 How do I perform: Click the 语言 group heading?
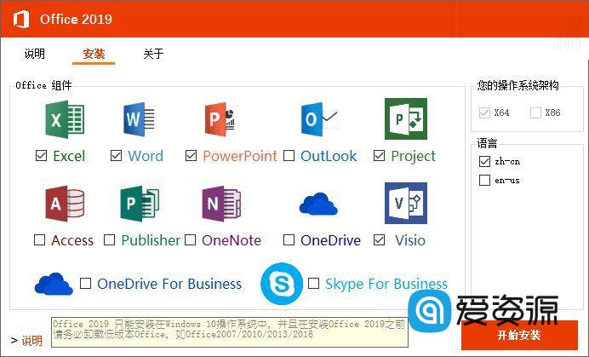click(x=487, y=143)
